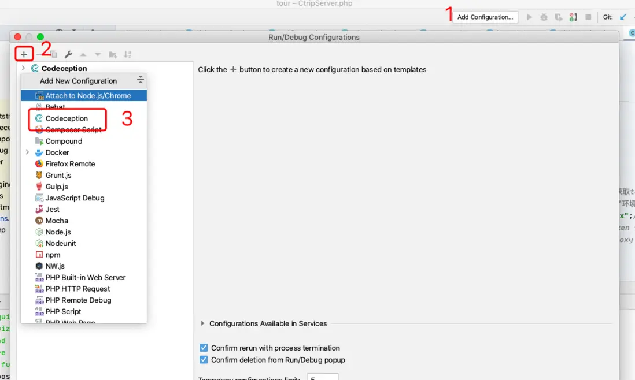
Task: Click the move configuration down arrow
Action: [x=98, y=54]
